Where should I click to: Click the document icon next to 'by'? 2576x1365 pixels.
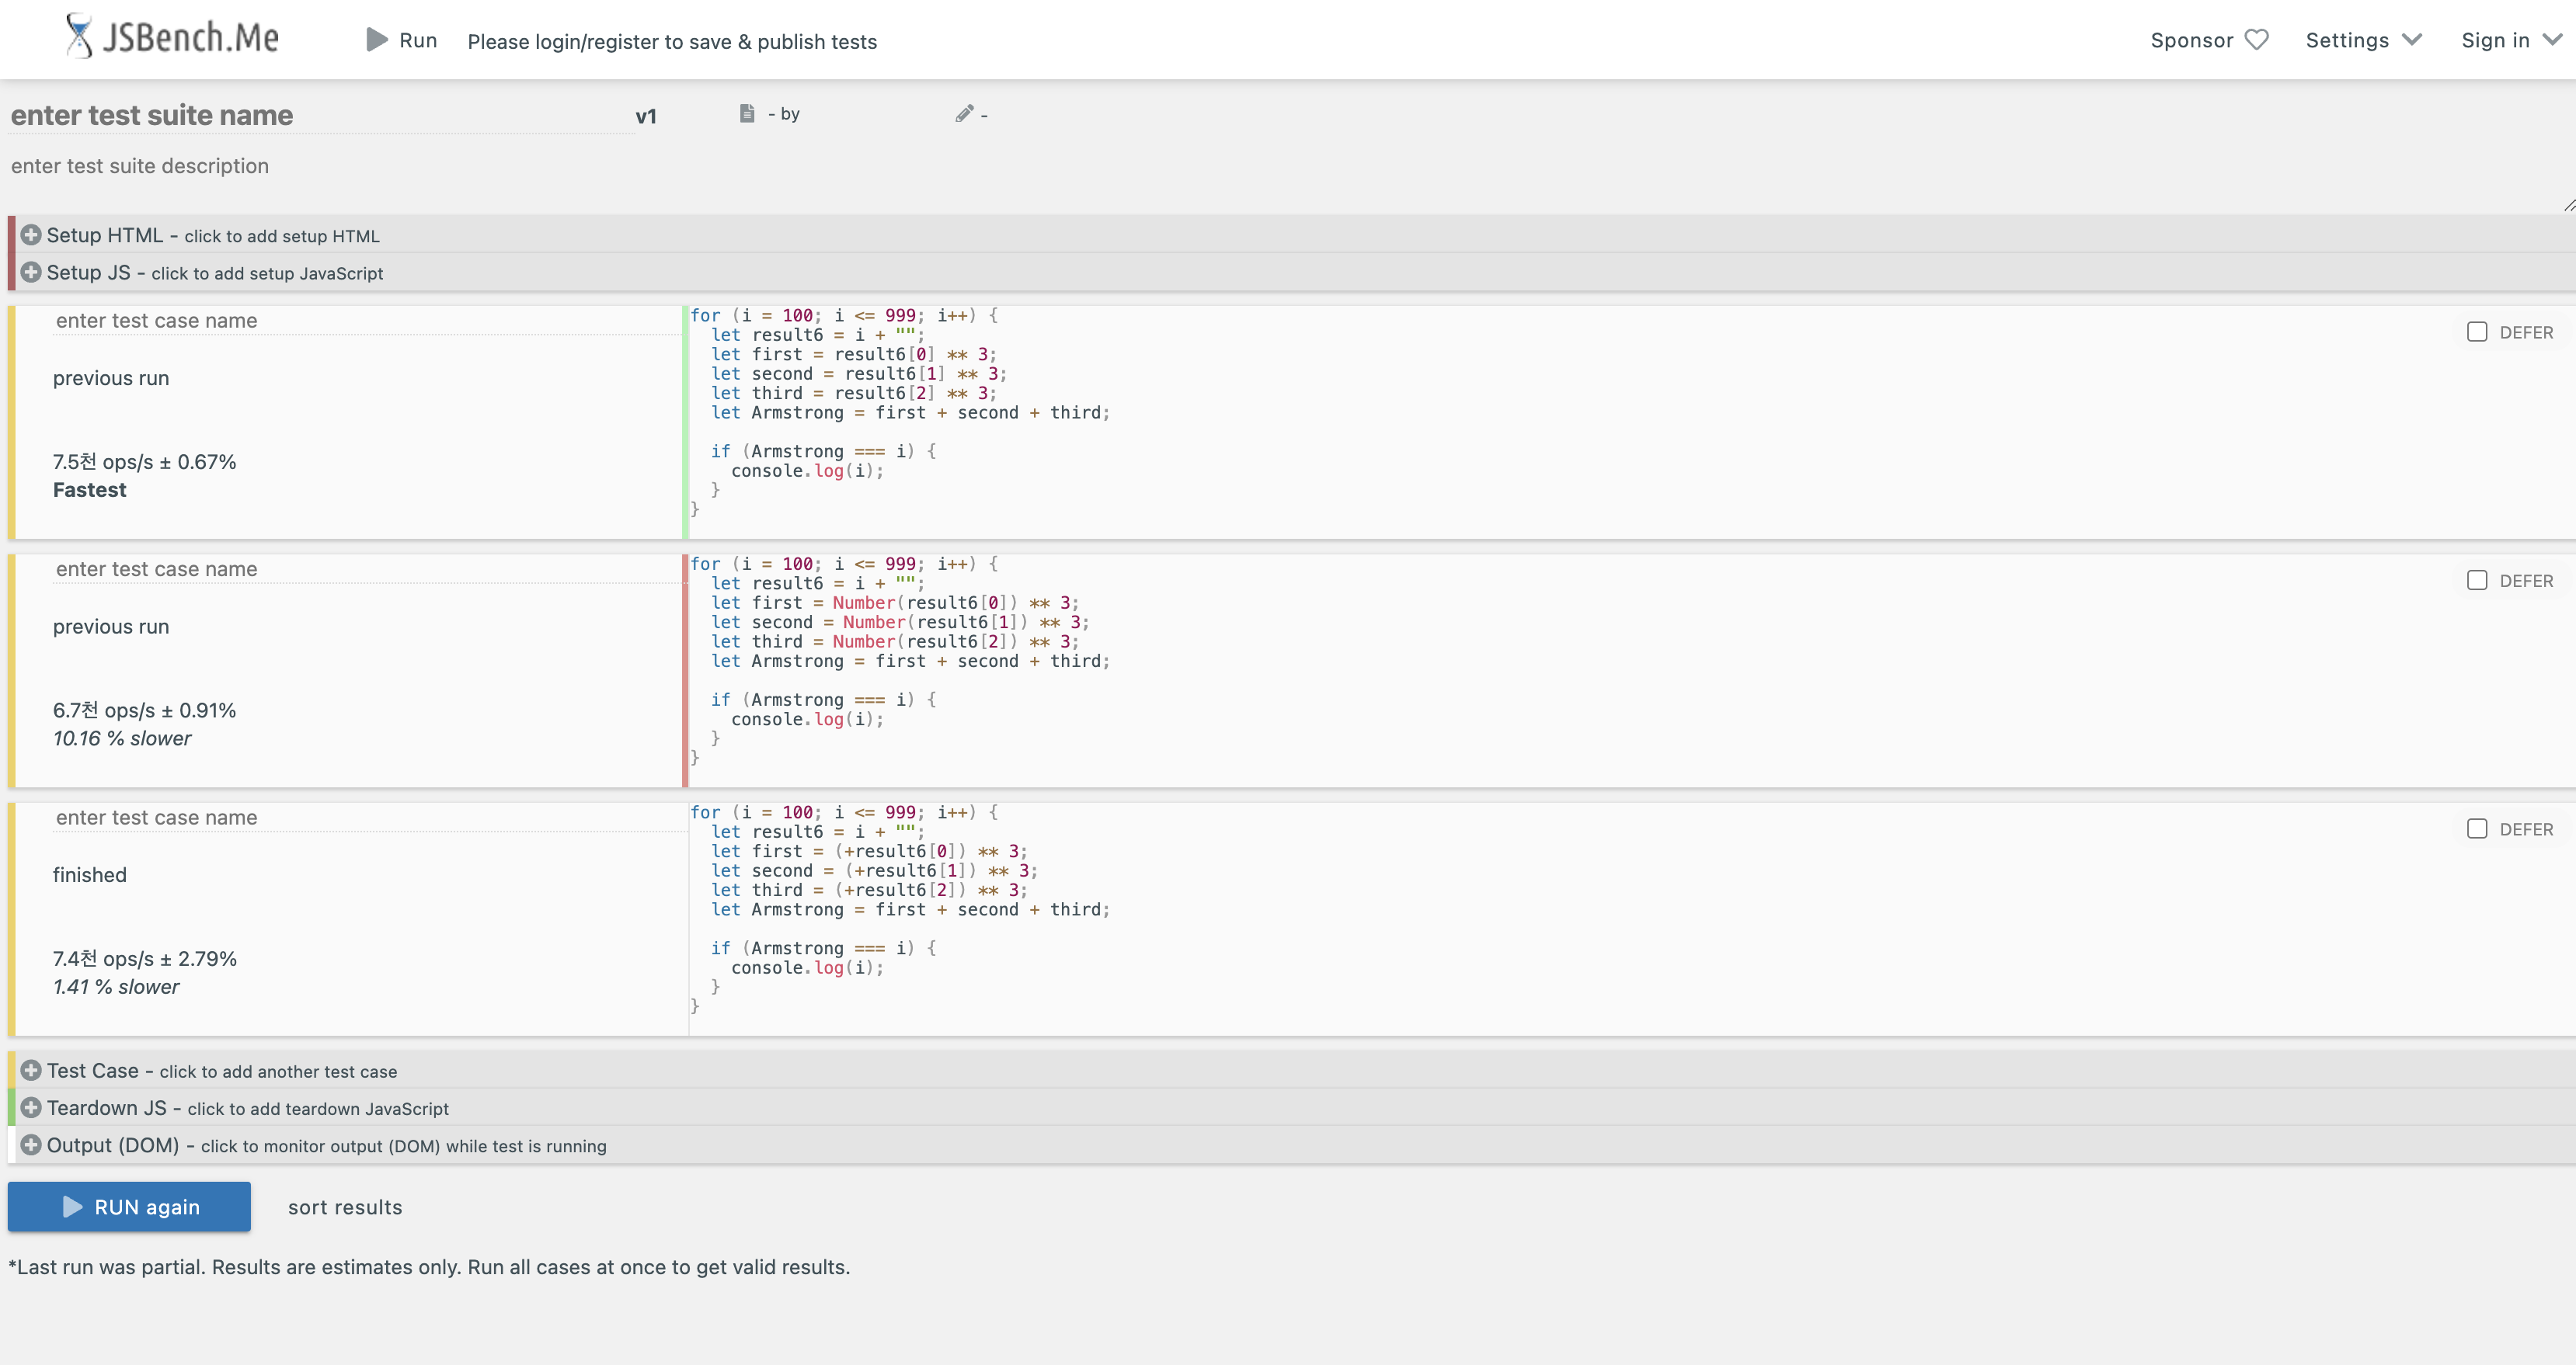point(746,114)
